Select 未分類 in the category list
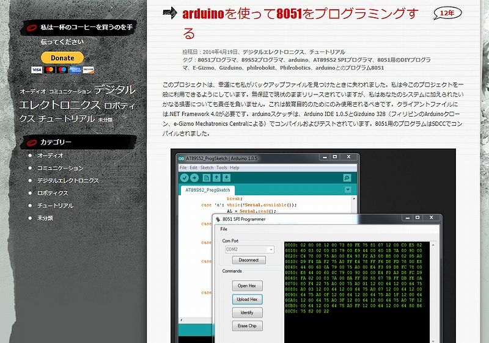The height and width of the screenshot is (343, 489). (45, 218)
